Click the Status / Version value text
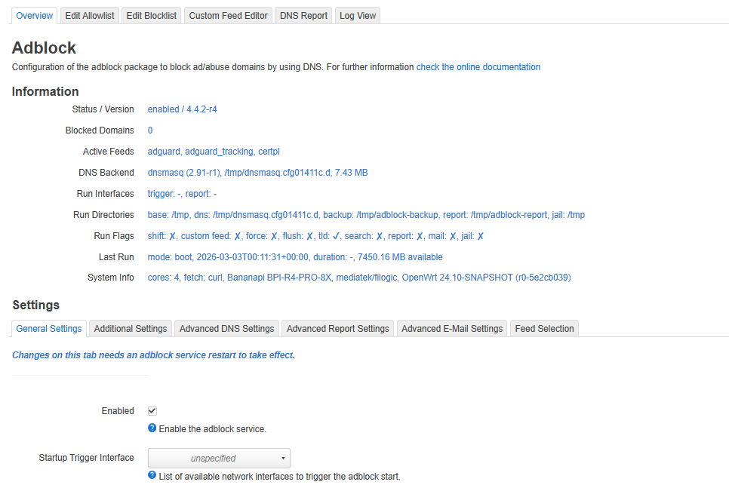The width and height of the screenshot is (729, 491). (x=182, y=109)
